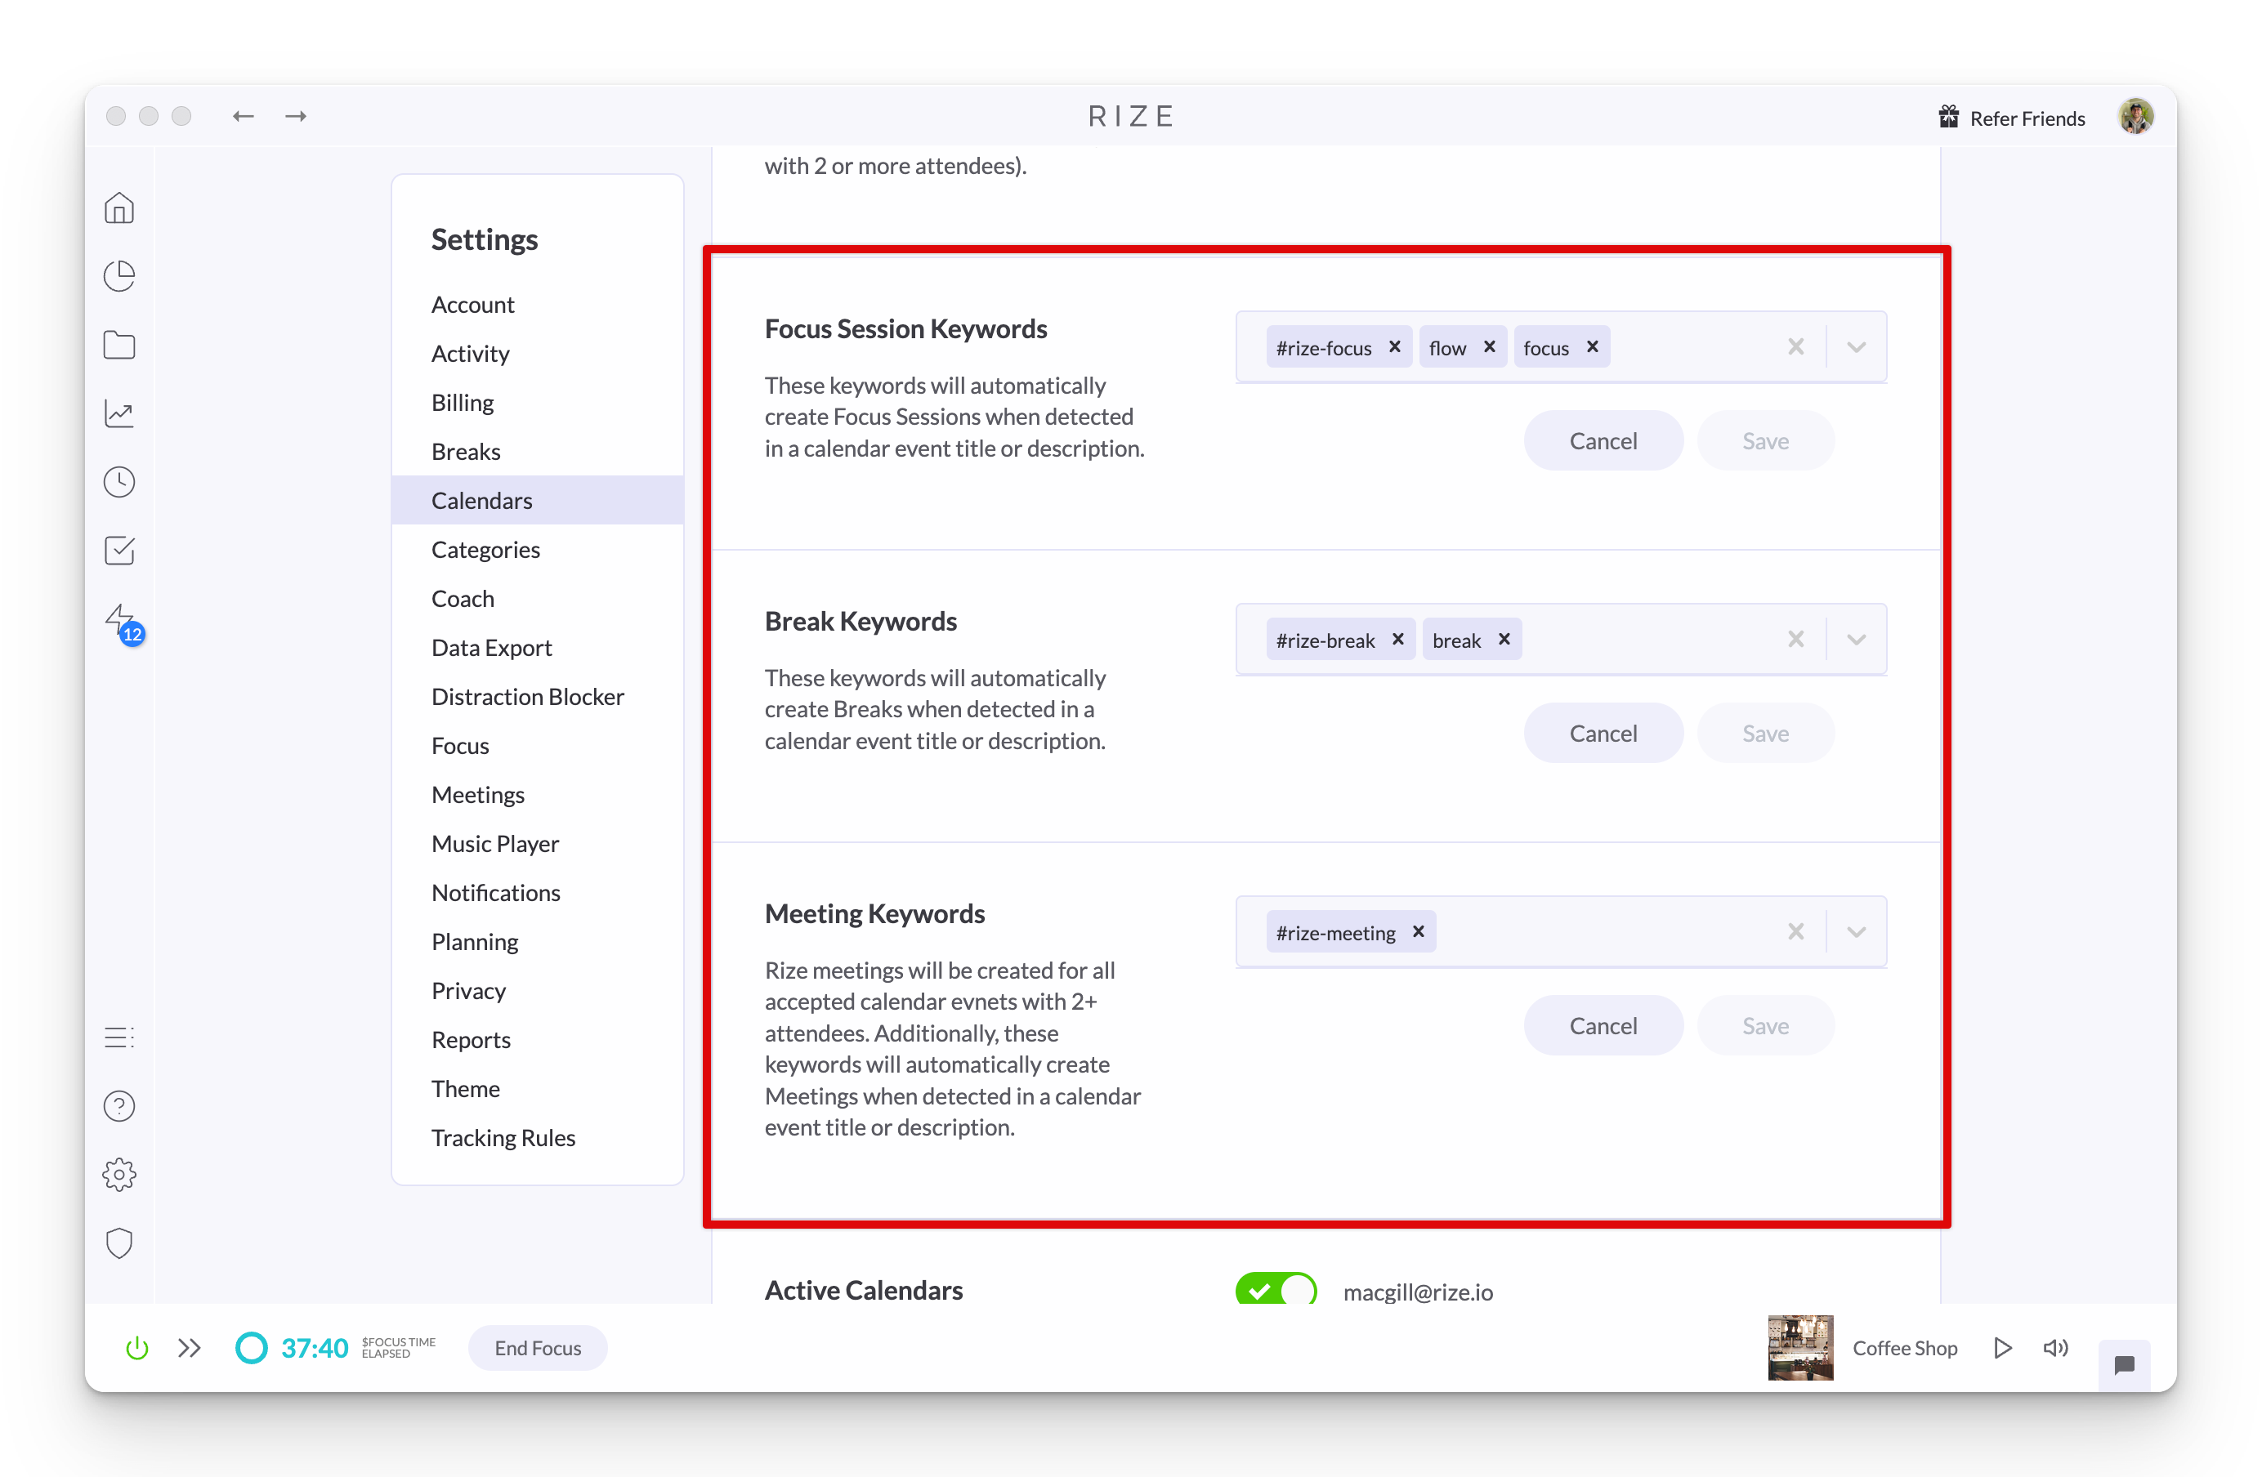This screenshot has height=1477, width=2262.
Task: Remove the focus keyword tag
Action: coord(1592,346)
